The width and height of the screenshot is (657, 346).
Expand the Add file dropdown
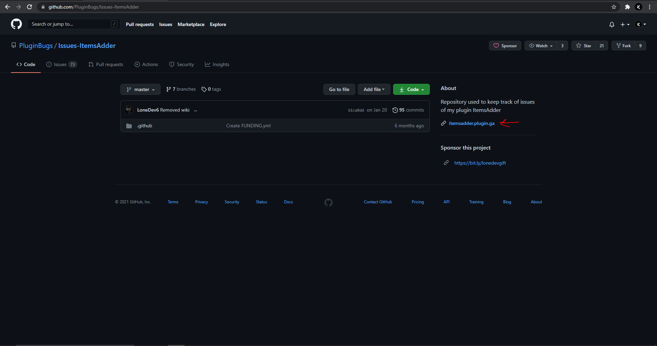[x=374, y=89]
